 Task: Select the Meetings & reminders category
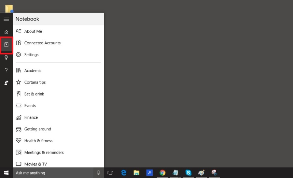(58, 152)
